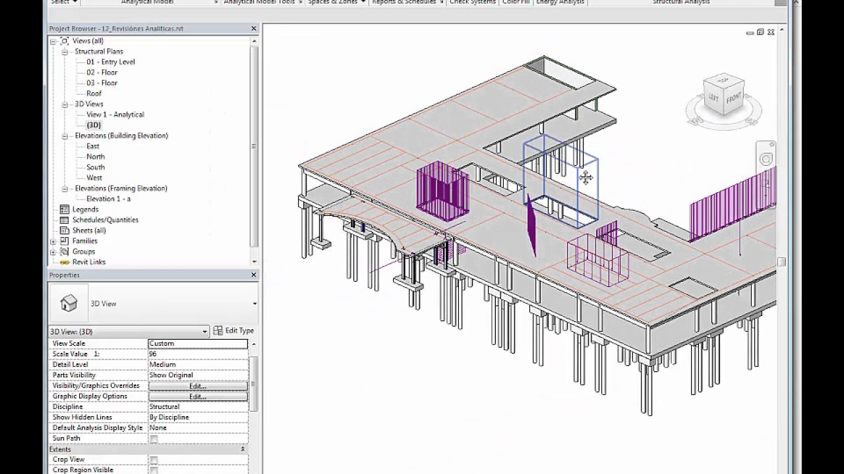Click the LEFT face of the ViewCube
This screenshot has width=844, height=474.
[713, 97]
